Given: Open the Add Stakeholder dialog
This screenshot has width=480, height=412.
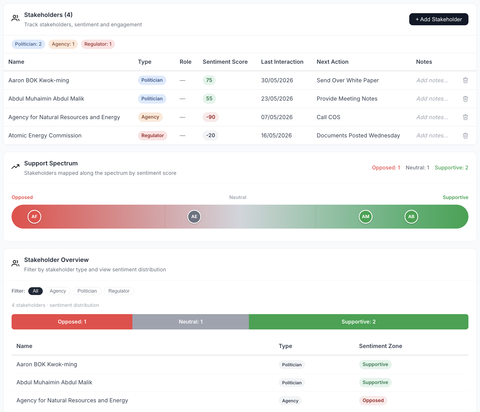Looking at the screenshot, I should pos(439,19).
